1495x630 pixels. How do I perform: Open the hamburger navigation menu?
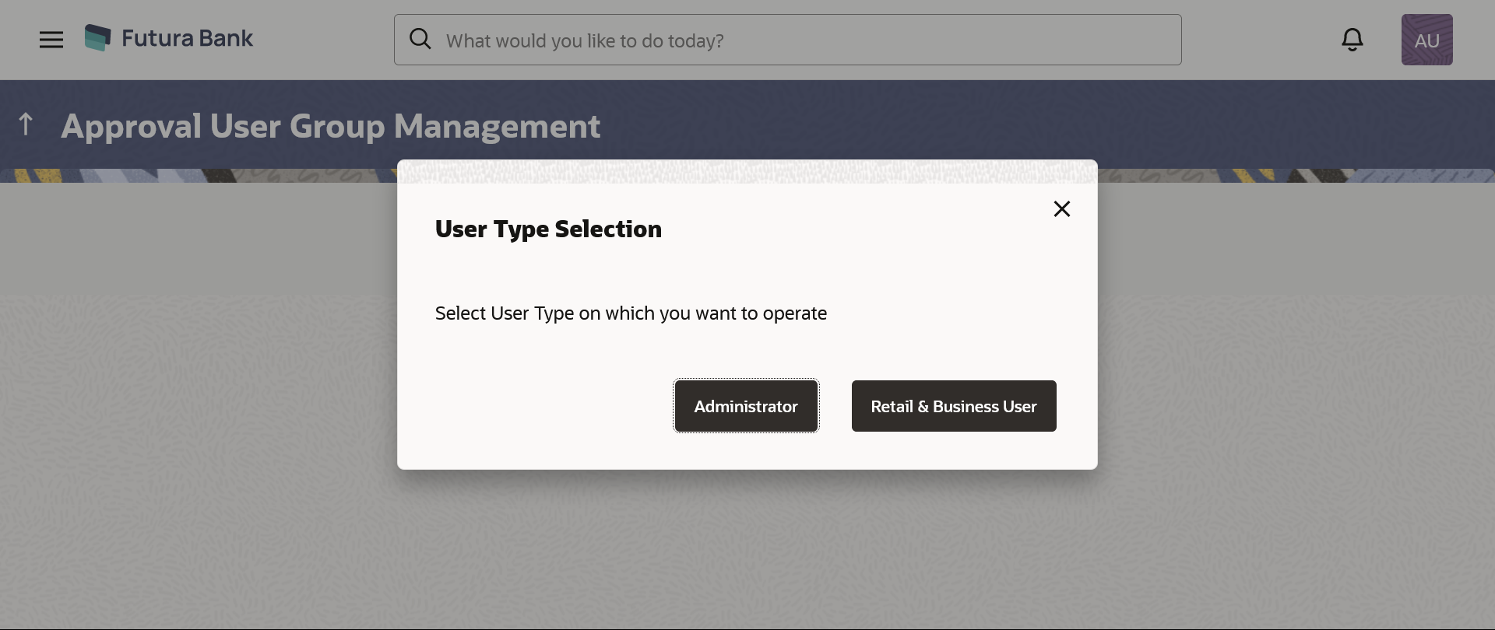tap(51, 40)
